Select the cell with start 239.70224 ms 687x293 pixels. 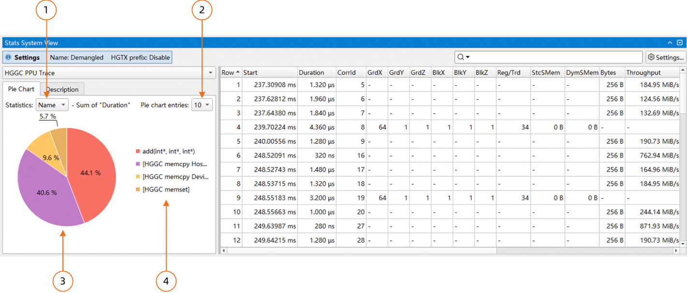(269, 127)
